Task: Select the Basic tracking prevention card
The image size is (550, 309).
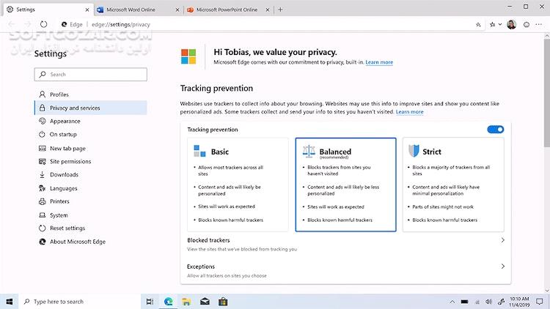Action: (238, 185)
